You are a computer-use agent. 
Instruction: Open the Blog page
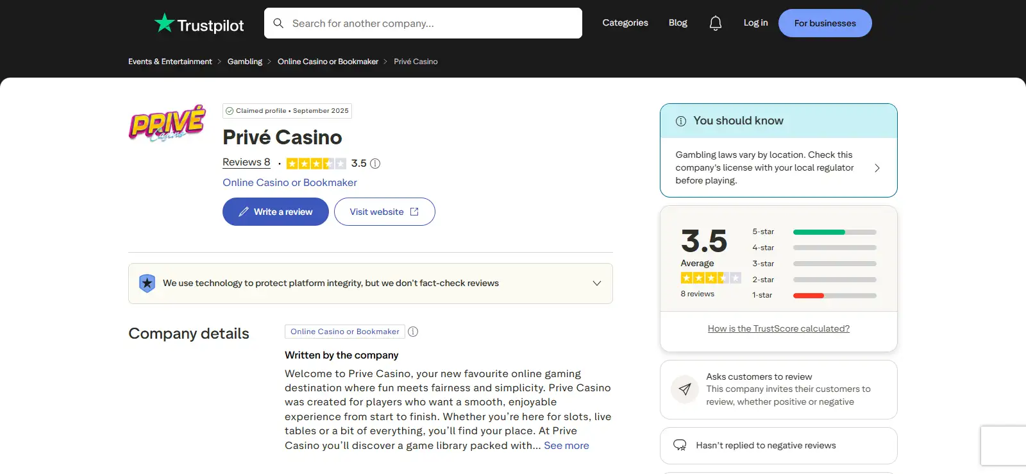click(x=678, y=22)
